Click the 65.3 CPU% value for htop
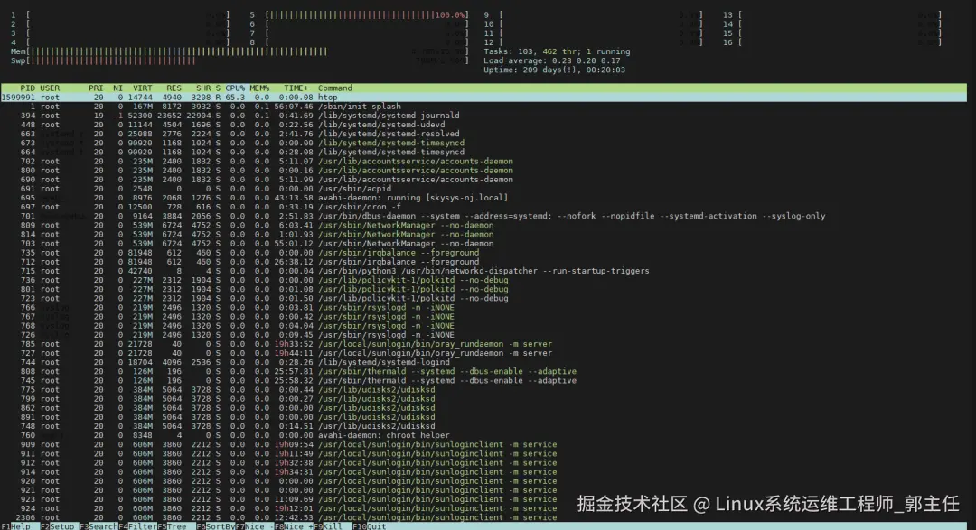976x530 pixels. pyautogui.click(x=235, y=98)
